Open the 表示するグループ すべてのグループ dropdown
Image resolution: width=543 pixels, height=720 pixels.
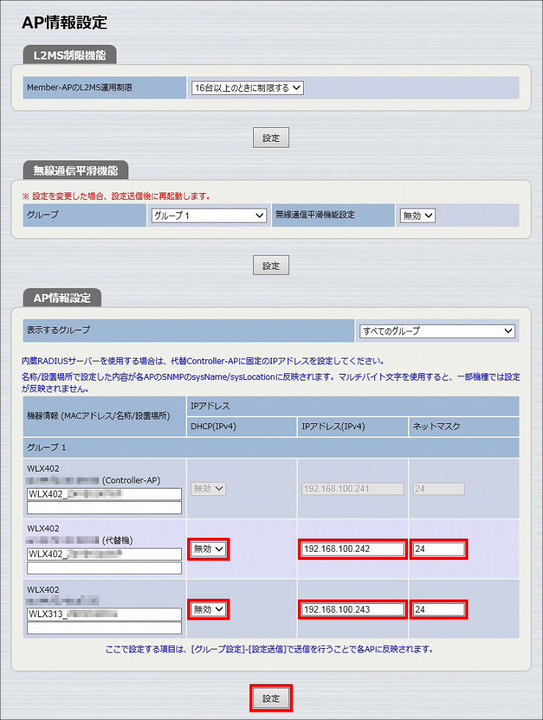point(437,331)
